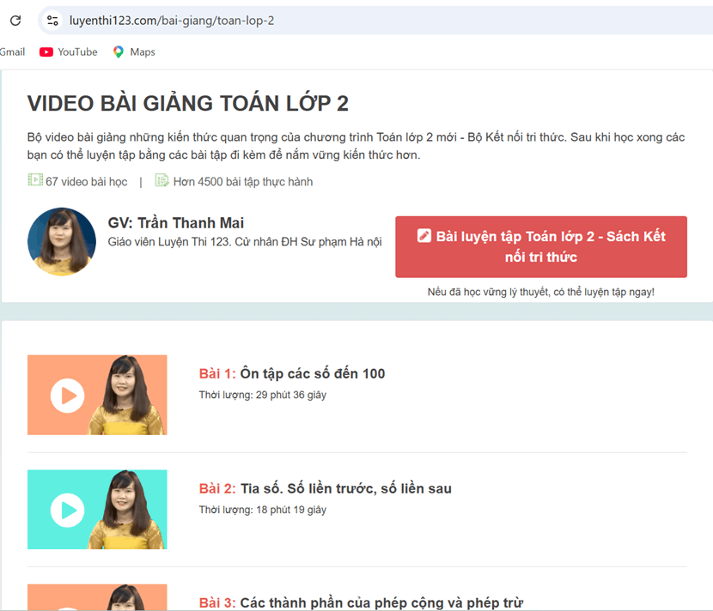Play the Bài 2 video with play icon
Viewport: 713px width, 611px height.
[67, 510]
